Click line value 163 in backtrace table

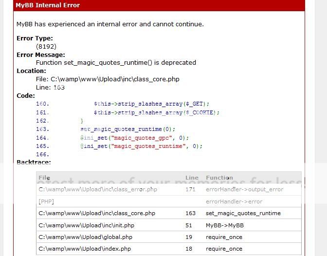(190, 213)
